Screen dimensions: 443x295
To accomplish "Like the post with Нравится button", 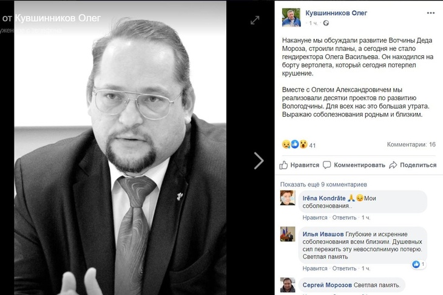I will pos(299,165).
